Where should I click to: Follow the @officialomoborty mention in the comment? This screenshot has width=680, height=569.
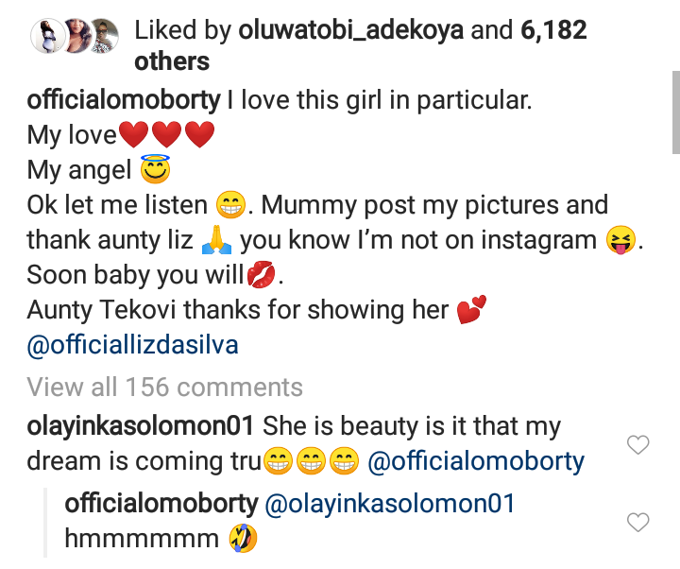(475, 462)
